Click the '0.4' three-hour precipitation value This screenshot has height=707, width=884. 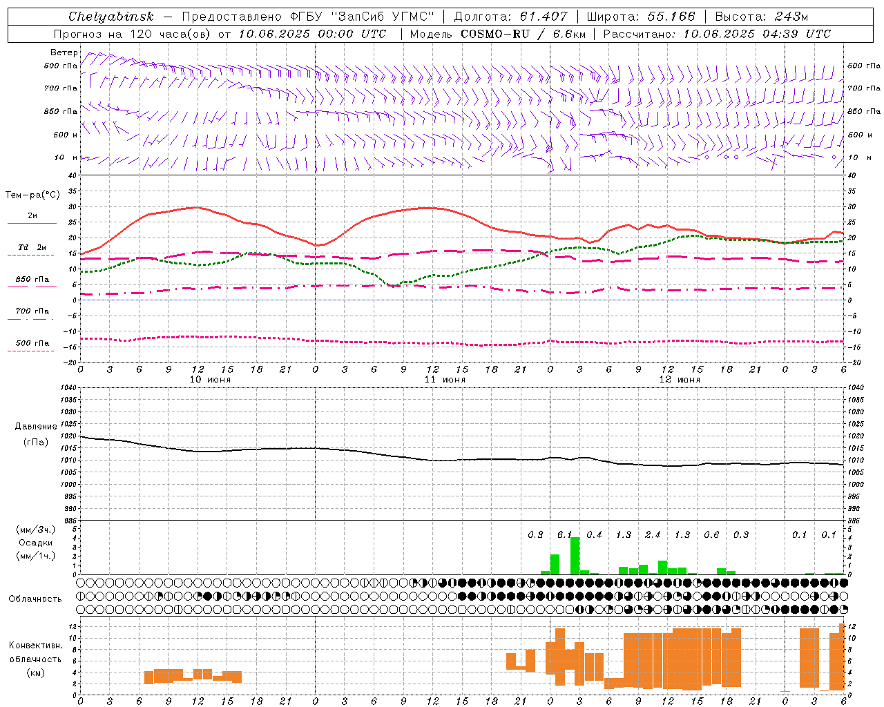click(x=594, y=534)
